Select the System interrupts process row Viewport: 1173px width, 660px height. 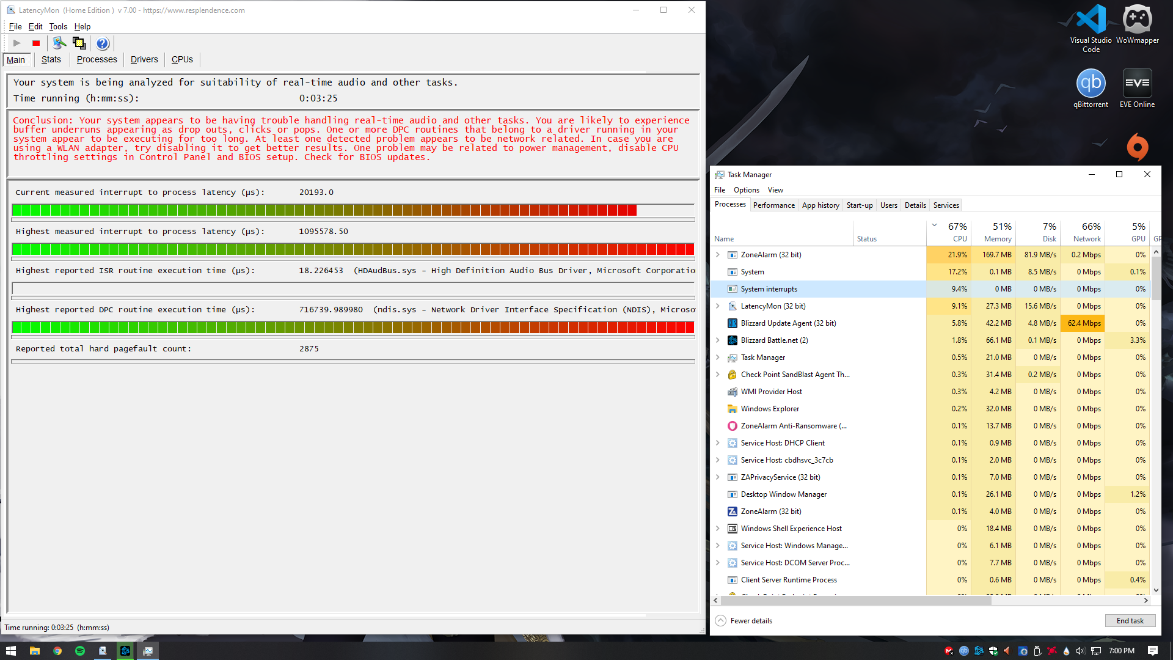pos(930,289)
